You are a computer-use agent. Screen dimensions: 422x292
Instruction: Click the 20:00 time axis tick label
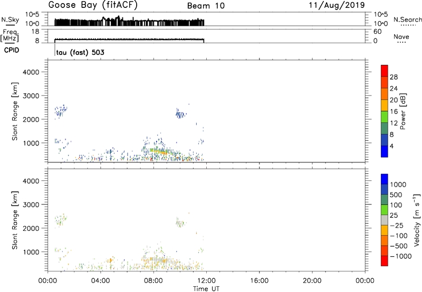point(312,280)
